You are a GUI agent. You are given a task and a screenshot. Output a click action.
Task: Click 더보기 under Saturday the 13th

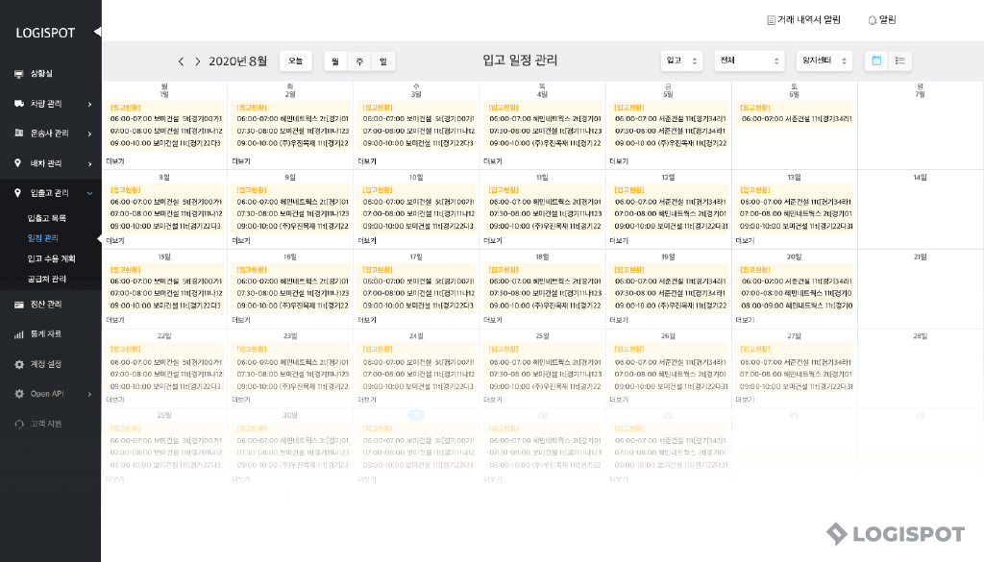point(744,241)
